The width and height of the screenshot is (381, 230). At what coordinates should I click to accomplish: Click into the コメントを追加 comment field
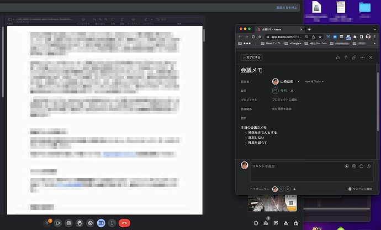coord(312,172)
